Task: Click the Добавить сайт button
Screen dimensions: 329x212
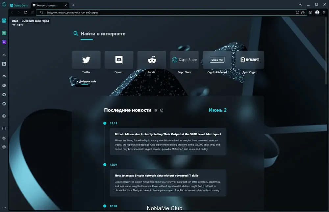Action: tap(86, 81)
